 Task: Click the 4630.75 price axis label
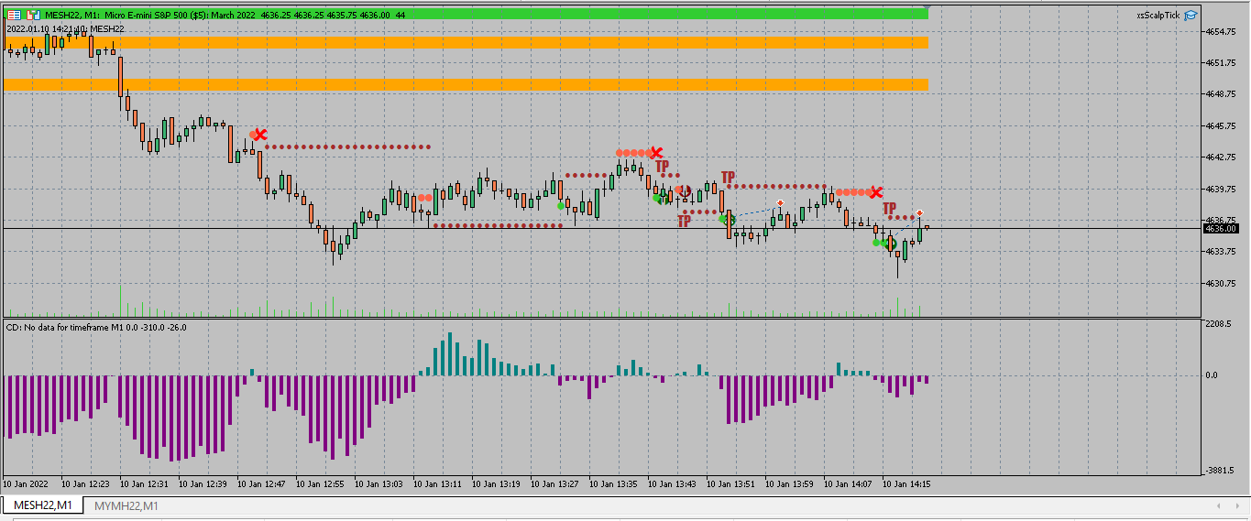1219,284
